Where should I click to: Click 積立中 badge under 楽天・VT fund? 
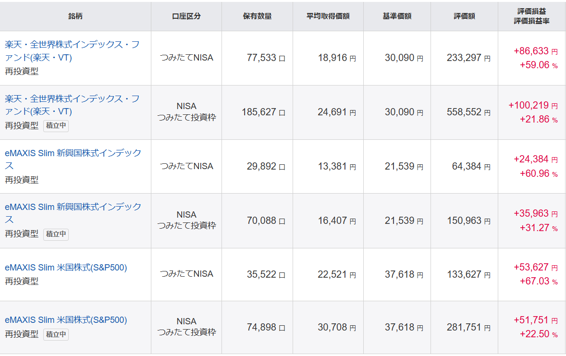(56, 125)
